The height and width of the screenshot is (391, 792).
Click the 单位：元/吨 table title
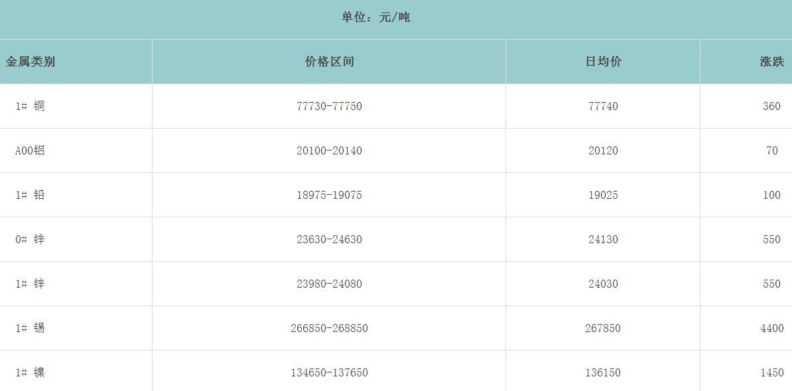[x=375, y=17]
